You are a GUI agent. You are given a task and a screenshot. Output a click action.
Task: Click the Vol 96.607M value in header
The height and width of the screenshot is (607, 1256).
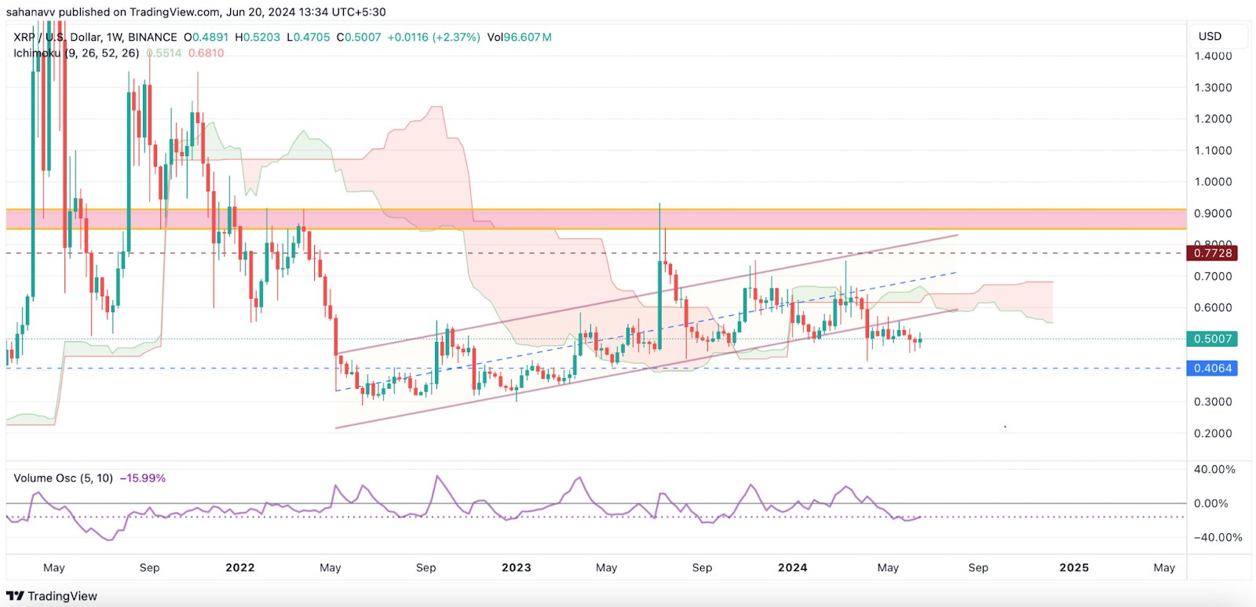point(519,37)
